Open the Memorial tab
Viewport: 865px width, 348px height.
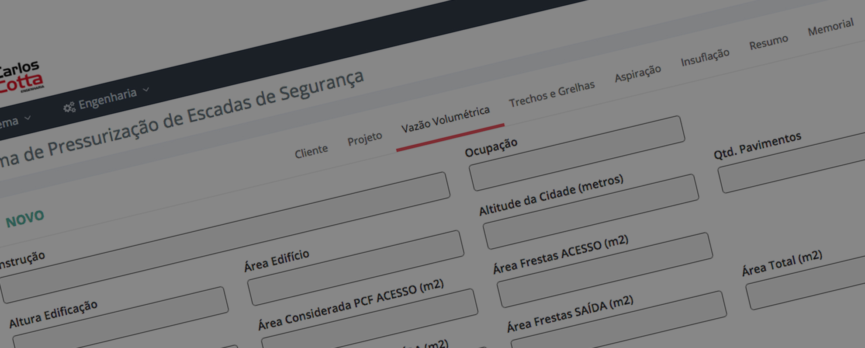[830, 27]
